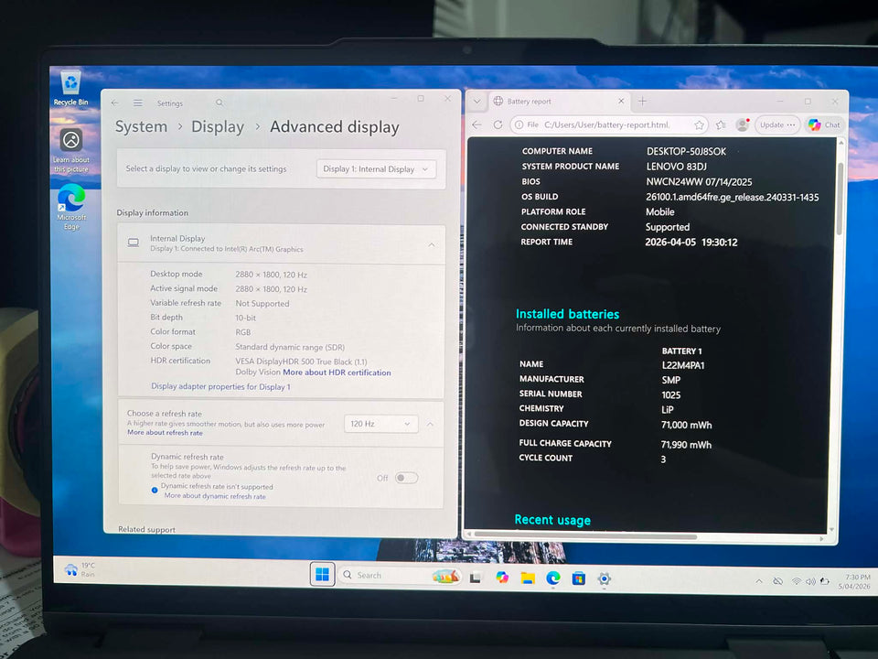This screenshot has width=878, height=659.
Task: Open the Edge favorites list icon
Action: click(722, 125)
